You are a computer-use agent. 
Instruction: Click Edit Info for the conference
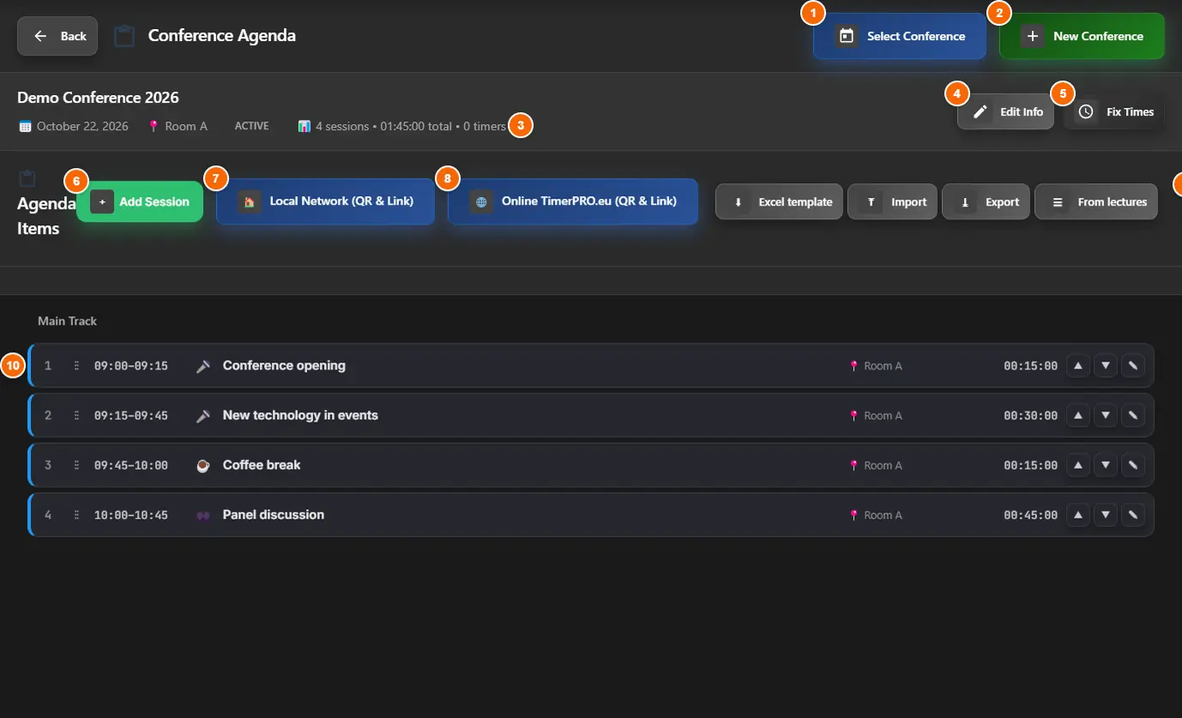pos(1005,111)
